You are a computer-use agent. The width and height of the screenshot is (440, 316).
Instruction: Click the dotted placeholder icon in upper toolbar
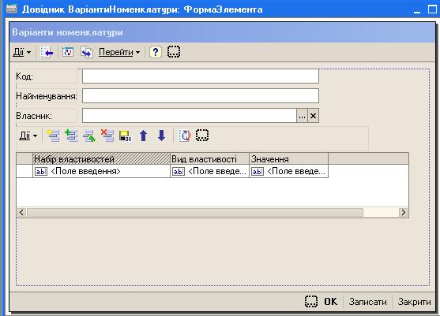(174, 52)
